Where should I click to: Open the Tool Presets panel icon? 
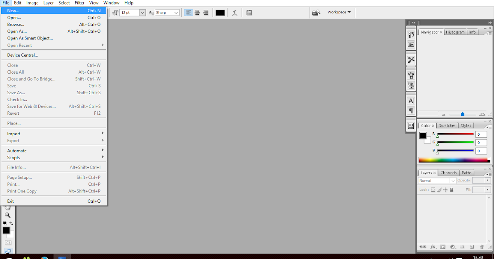click(411, 60)
